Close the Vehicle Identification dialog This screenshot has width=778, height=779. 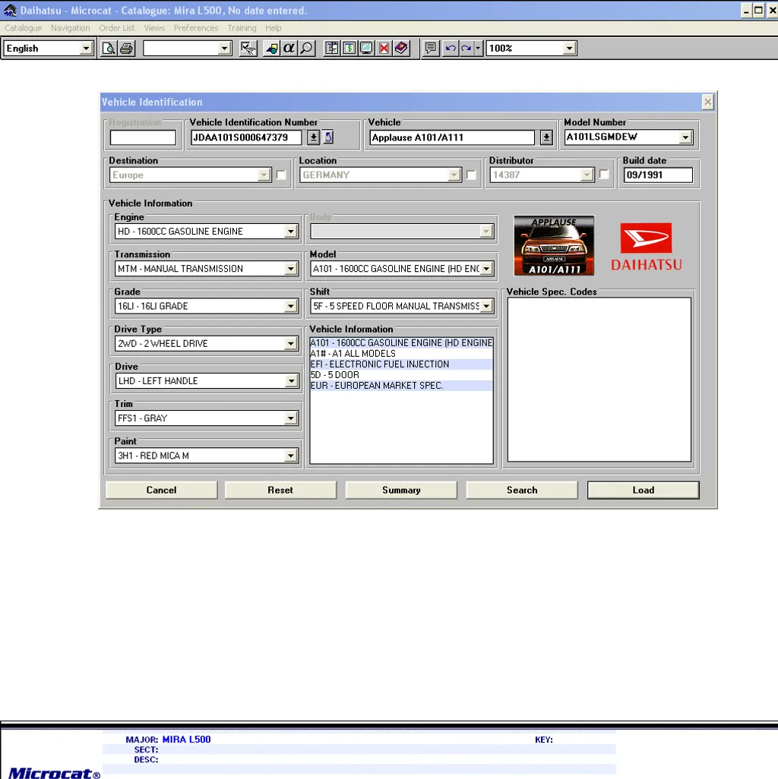(x=708, y=102)
